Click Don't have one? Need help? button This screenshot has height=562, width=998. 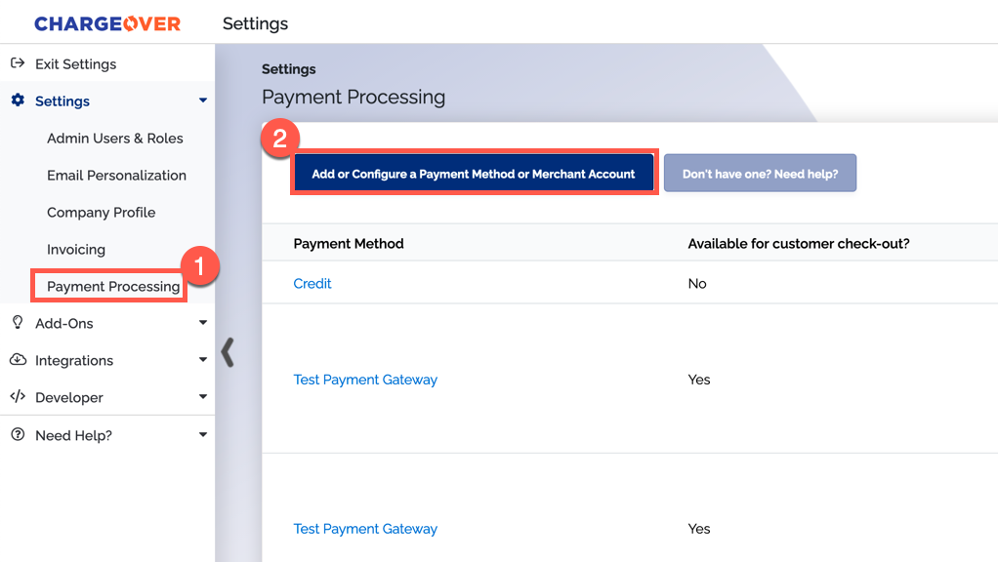click(x=760, y=173)
